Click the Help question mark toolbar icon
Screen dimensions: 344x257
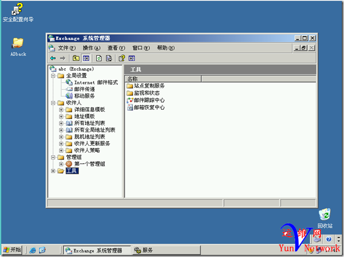tap(122, 58)
